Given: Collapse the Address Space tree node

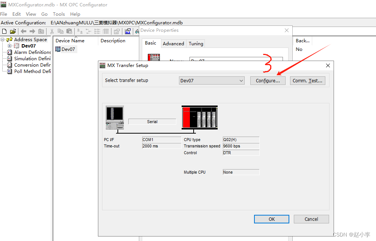Looking at the screenshot, I should (x=2, y=39).
